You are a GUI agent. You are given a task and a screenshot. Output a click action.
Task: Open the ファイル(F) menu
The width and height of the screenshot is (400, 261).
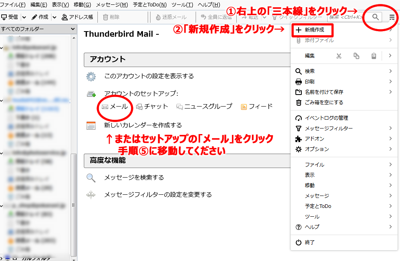pyautogui.click(x=13, y=5)
